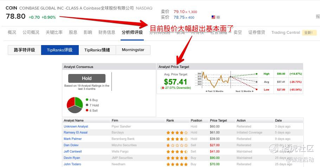Click the gray icon beside US flag

pyautogui.click(x=218, y=17)
